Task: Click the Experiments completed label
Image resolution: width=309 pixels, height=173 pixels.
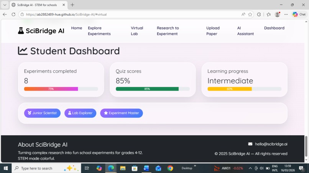Action: pos(50,71)
